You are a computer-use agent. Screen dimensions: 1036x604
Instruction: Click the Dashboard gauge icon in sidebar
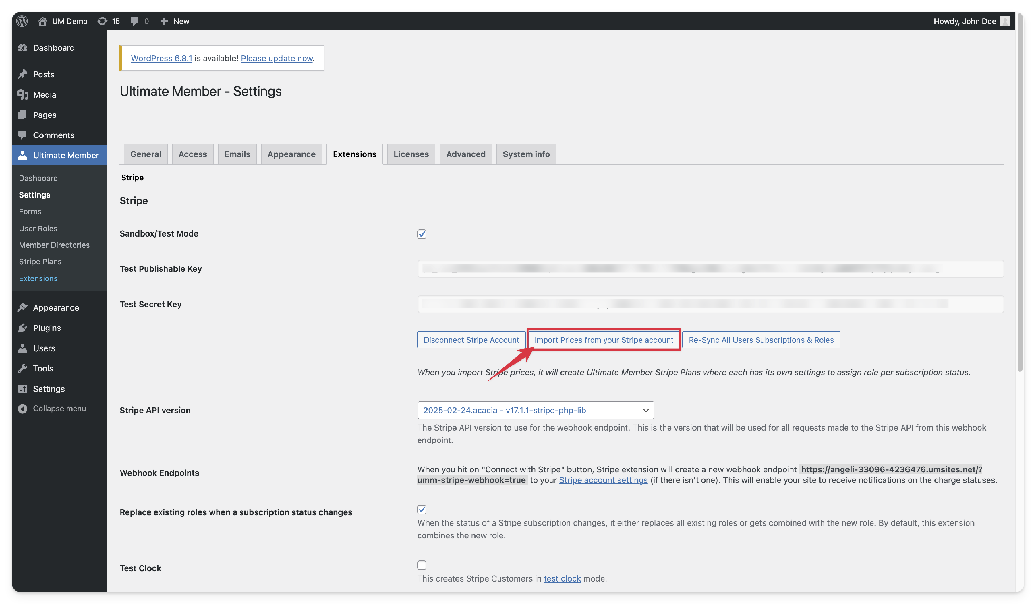(22, 48)
